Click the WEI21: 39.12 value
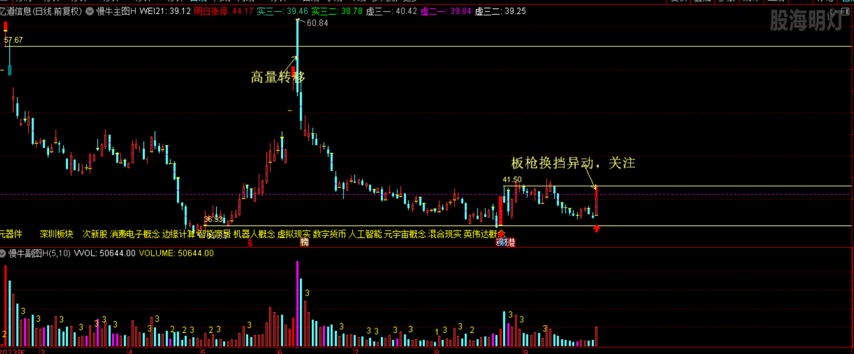The image size is (854, 354). click(x=165, y=11)
